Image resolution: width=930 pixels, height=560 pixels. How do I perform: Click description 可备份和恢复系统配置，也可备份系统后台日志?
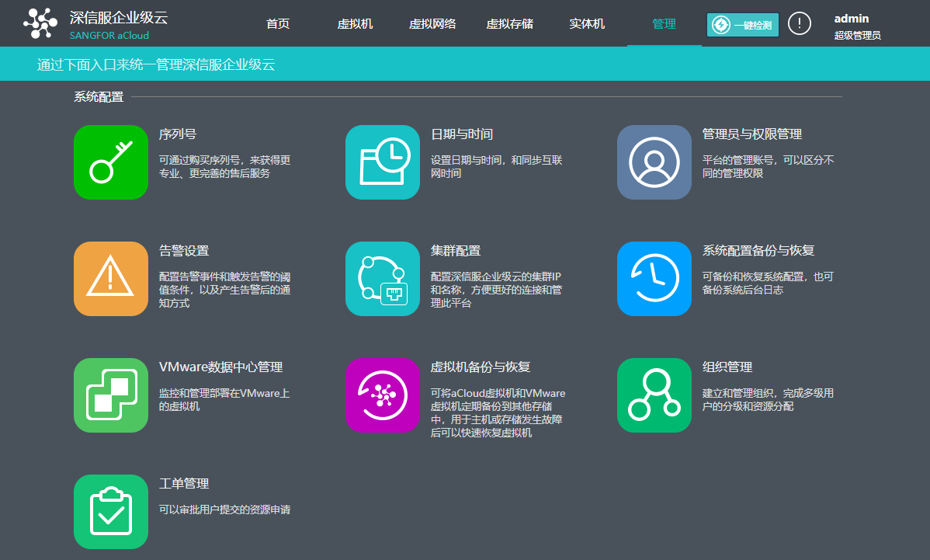point(768,283)
